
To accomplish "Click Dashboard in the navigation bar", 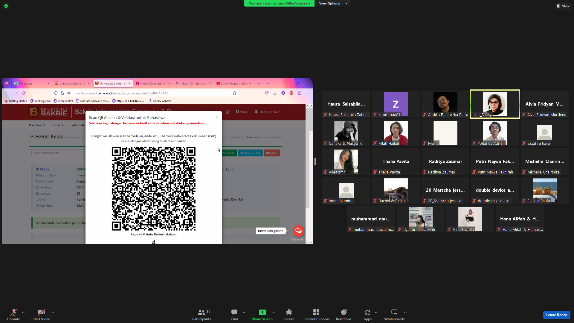I will [x=37, y=125].
